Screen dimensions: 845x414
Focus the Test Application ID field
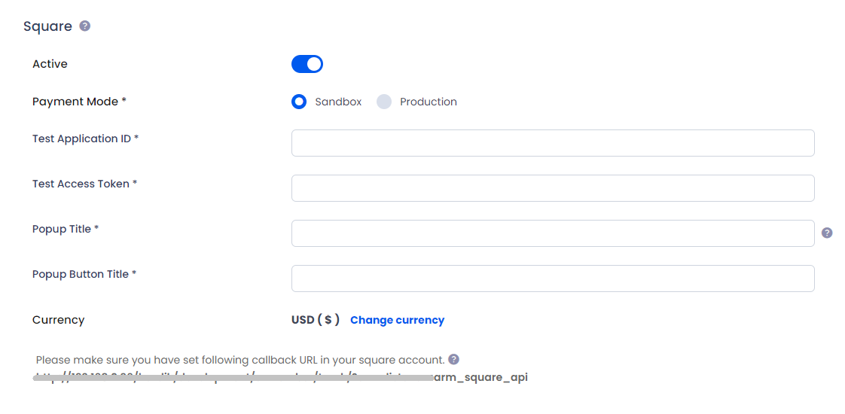553,143
